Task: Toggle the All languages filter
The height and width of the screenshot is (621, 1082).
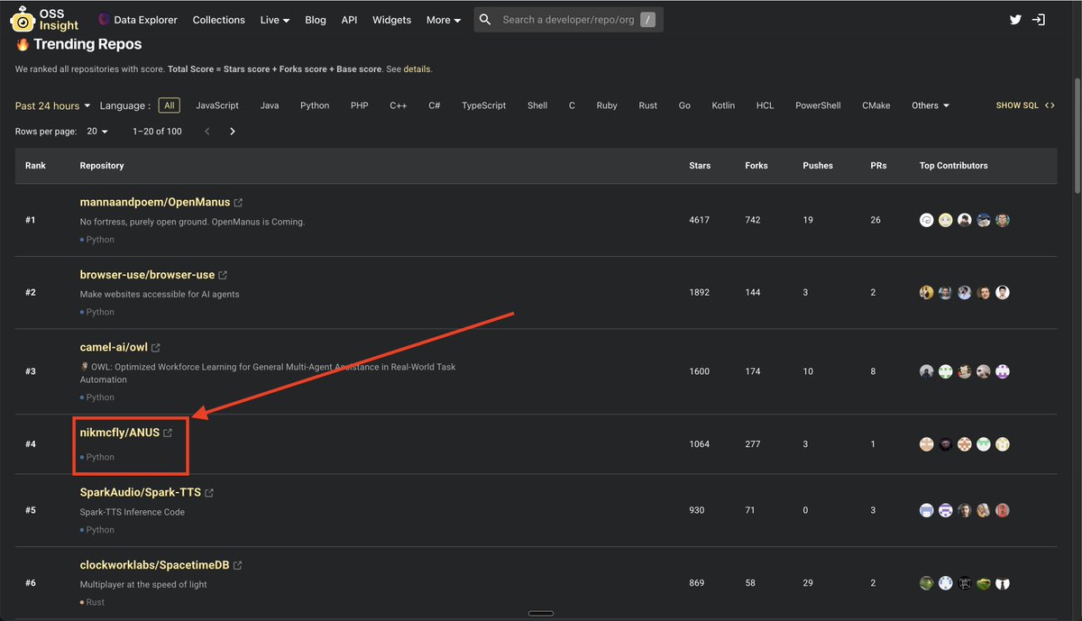Action: 169,105
